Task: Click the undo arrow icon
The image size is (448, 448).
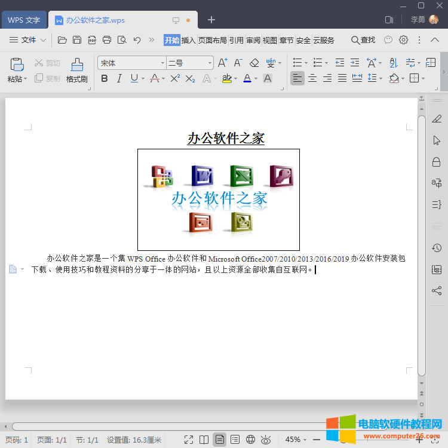Action: point(137,40)
